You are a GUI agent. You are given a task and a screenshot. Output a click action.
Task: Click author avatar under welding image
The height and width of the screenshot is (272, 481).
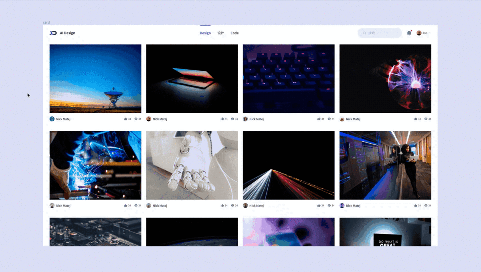tap(52, 206)
